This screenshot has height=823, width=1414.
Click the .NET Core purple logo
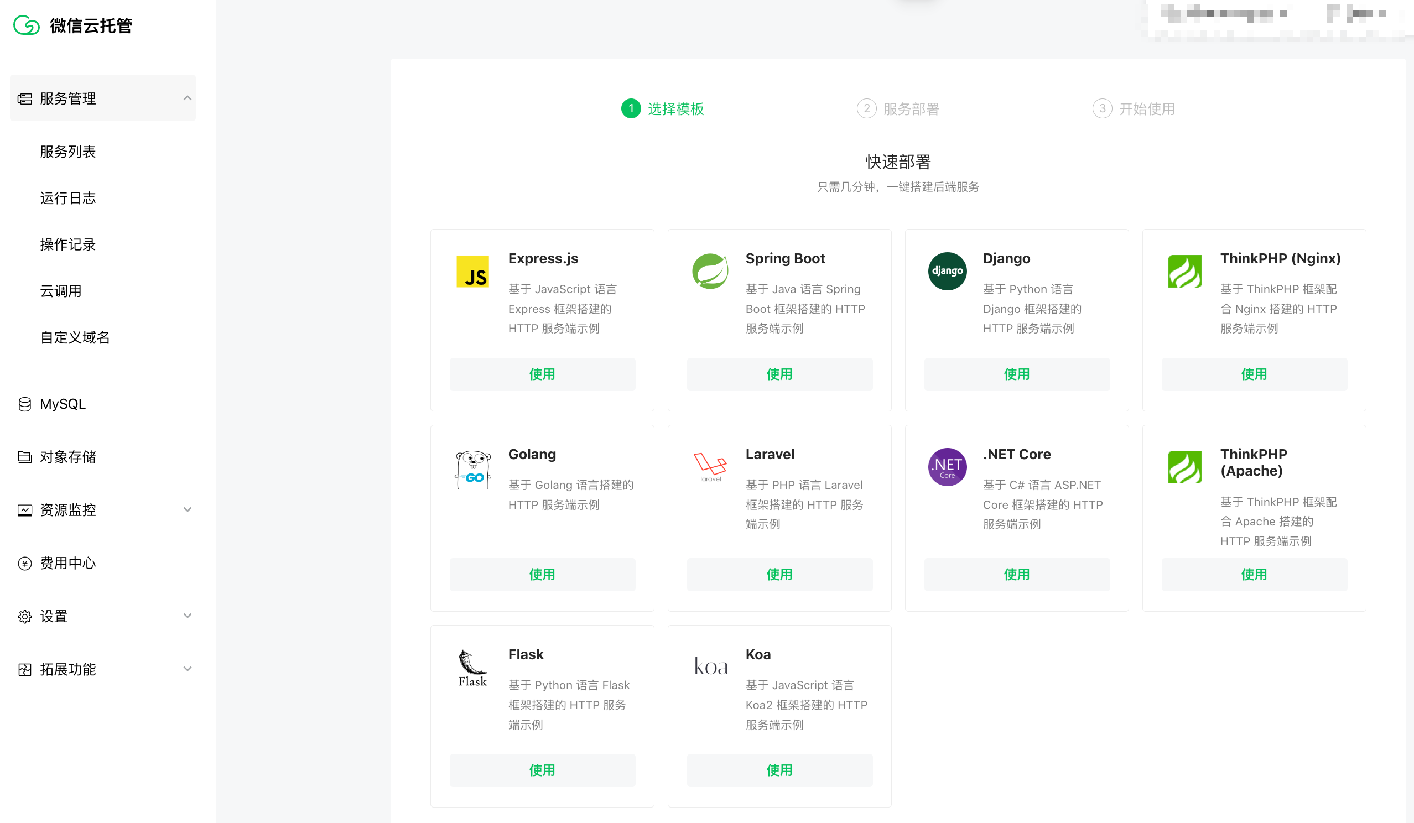[947, 467]
